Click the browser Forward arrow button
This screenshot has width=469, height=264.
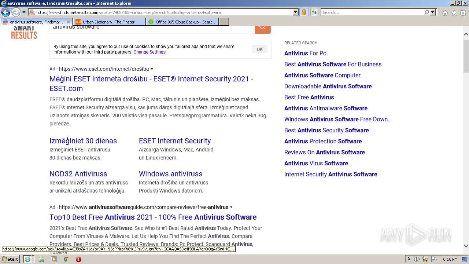[15, 12]
